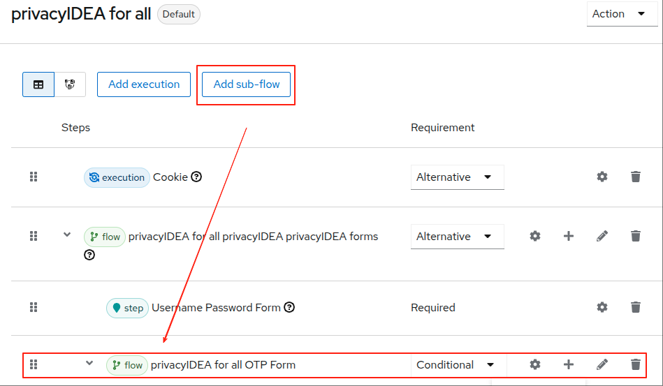
Task: Click the Add execution button
Action: 144,84
